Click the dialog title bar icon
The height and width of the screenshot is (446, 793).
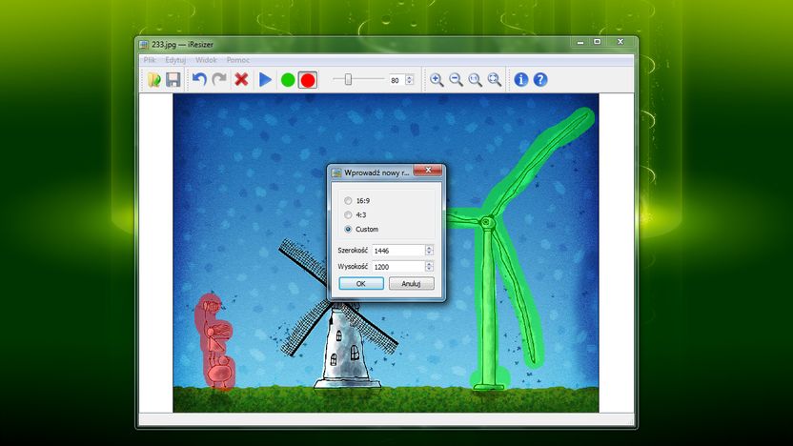coord(336,172)
